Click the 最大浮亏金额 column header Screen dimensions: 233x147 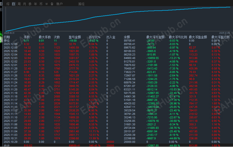(156, 37)
